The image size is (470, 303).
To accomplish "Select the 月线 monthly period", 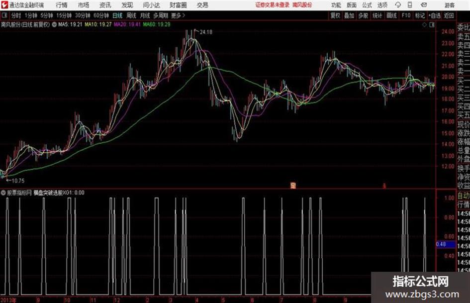I will pos(145,15).
